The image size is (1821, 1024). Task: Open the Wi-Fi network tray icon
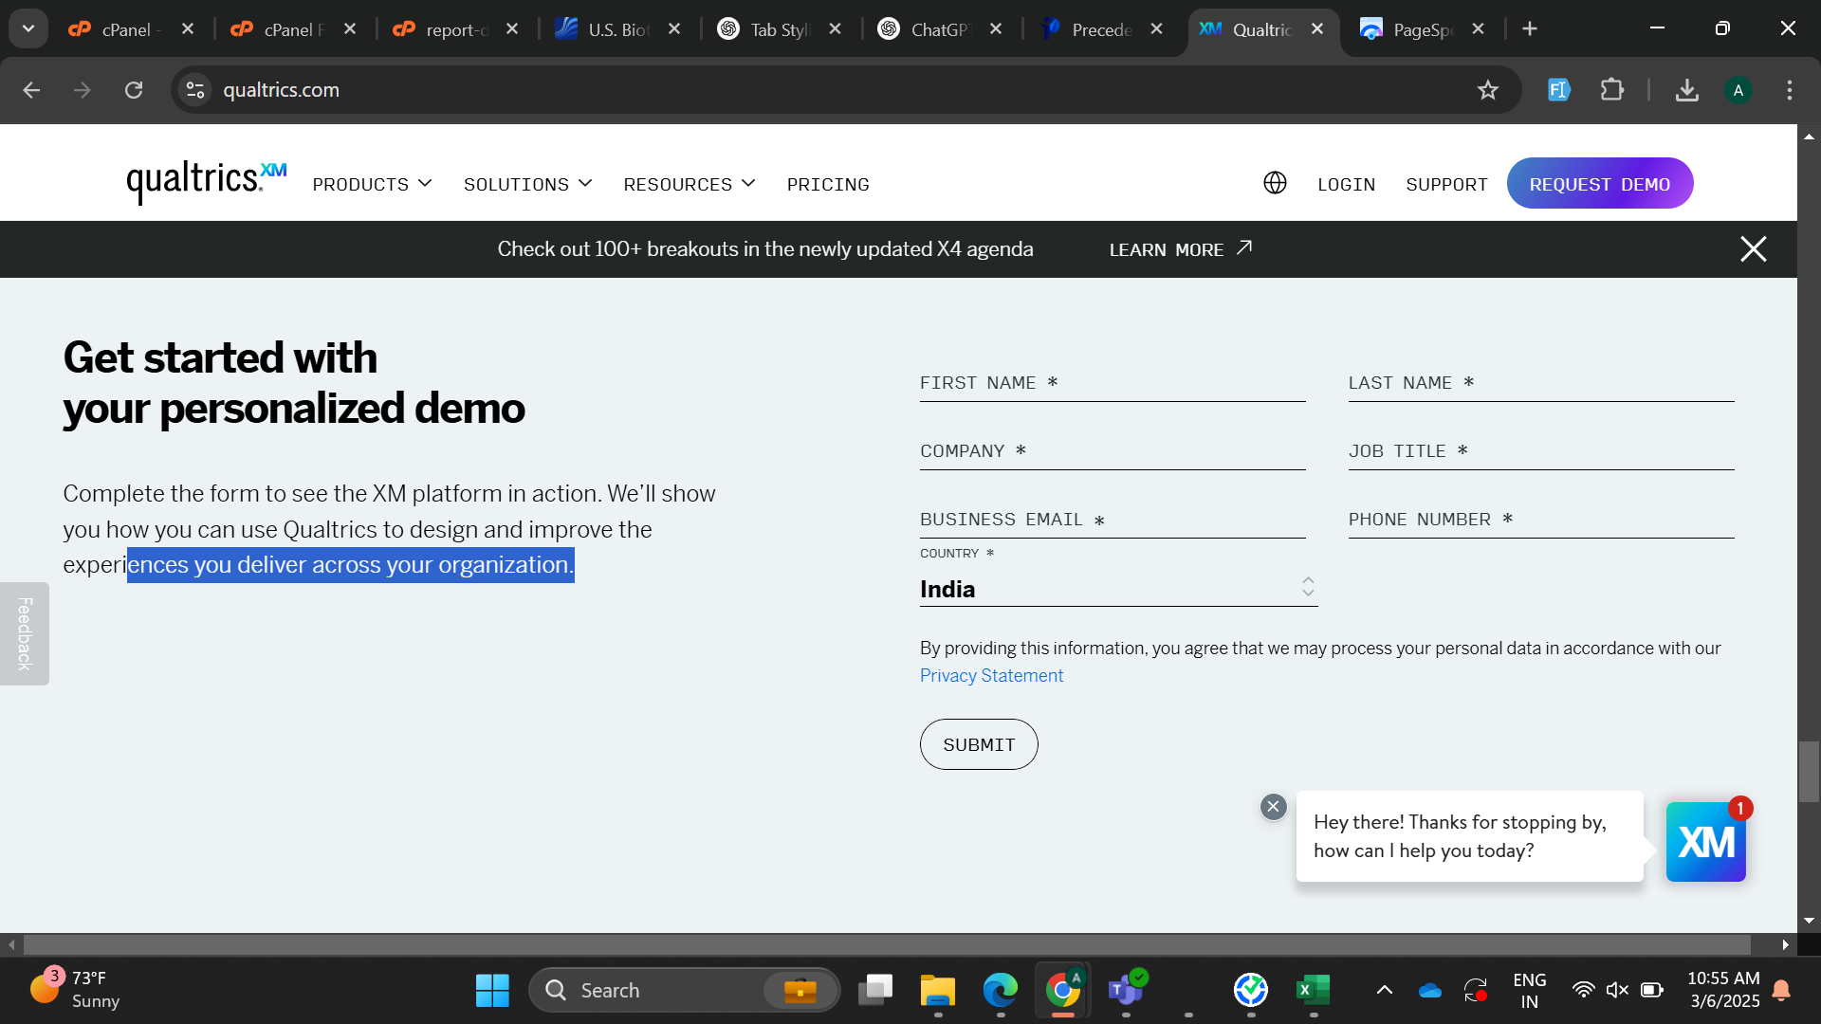pos(1583,991)
